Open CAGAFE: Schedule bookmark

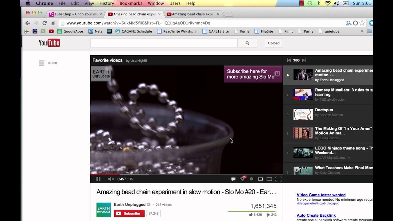point(134,31)
